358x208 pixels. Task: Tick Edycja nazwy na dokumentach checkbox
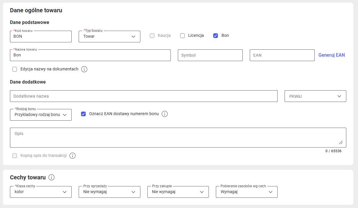(15, 69)
